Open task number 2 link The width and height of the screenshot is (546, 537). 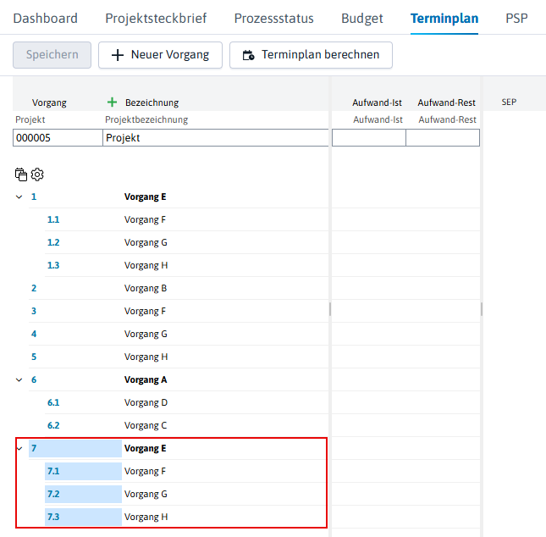coord(34,288)
